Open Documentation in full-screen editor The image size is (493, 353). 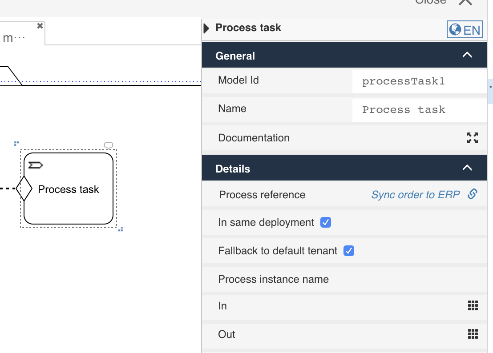[x=472, y=138]
